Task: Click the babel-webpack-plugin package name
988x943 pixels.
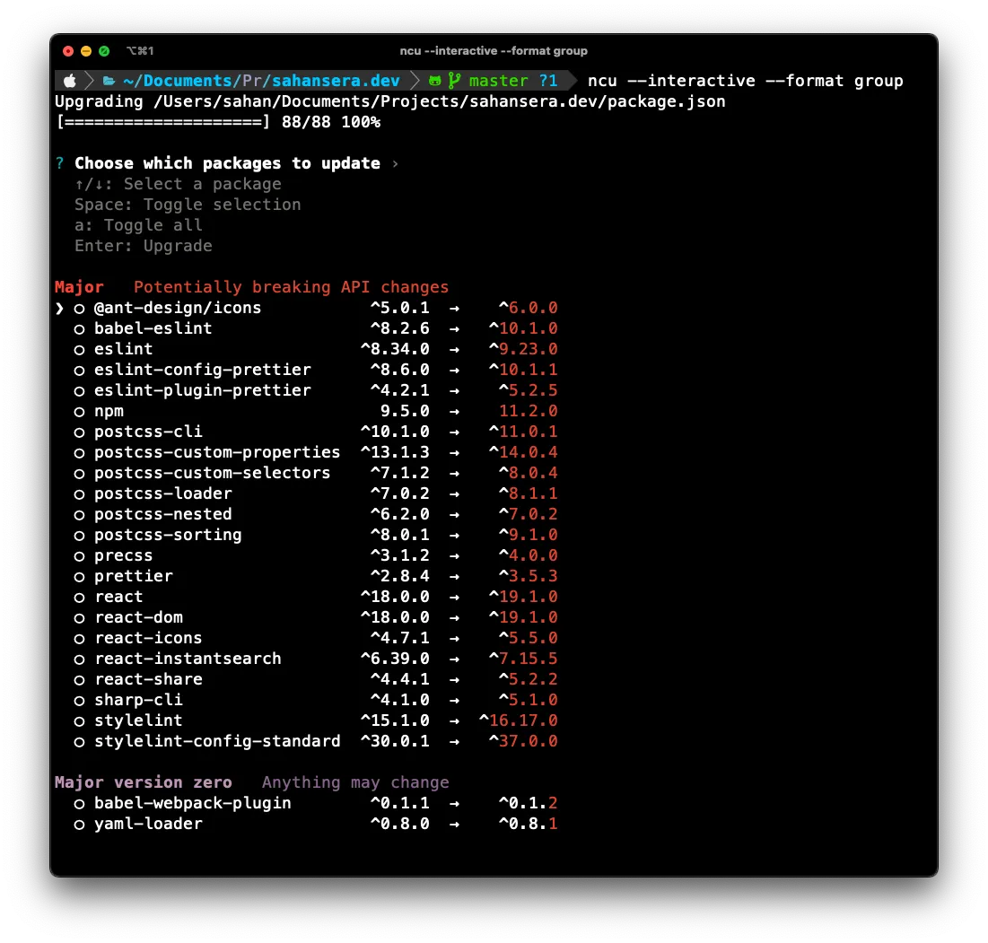Action: point(193,803)
